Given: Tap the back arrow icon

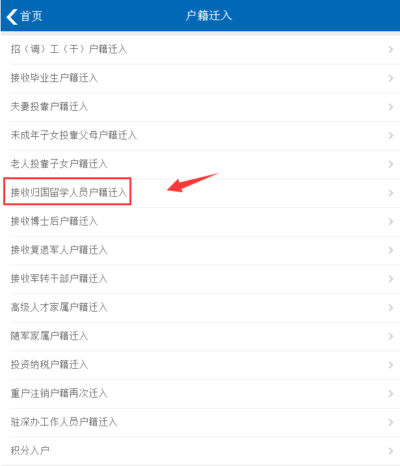Looking at the screenshot, I should (12, 16).
